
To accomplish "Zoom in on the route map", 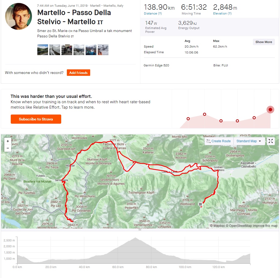I will (x=8, y=141).
